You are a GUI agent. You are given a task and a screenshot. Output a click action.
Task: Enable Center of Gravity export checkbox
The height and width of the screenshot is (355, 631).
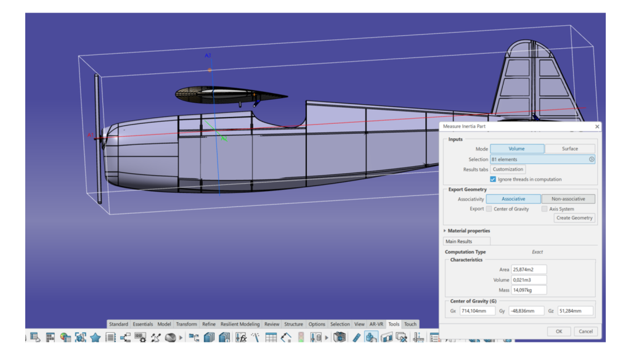coord(489,209)
